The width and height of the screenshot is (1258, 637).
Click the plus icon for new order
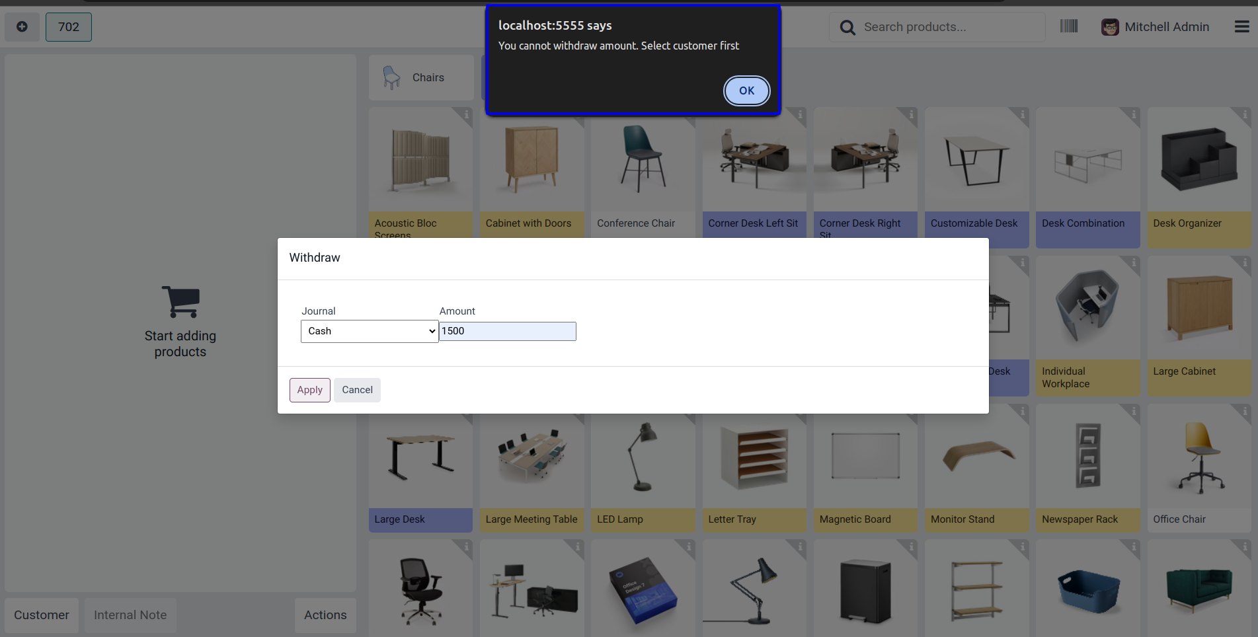click(x=22, y=27)
